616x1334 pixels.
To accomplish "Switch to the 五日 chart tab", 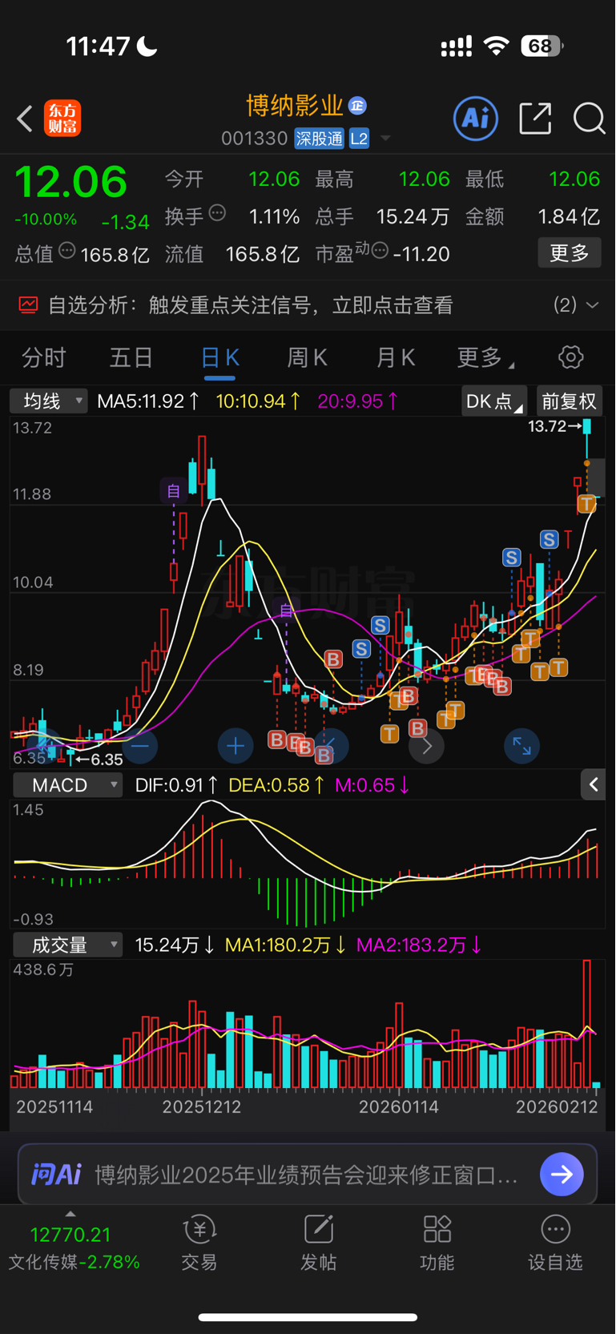I will point(131,357).
